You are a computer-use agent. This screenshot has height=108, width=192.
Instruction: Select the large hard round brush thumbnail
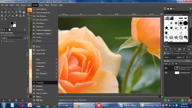185,23
